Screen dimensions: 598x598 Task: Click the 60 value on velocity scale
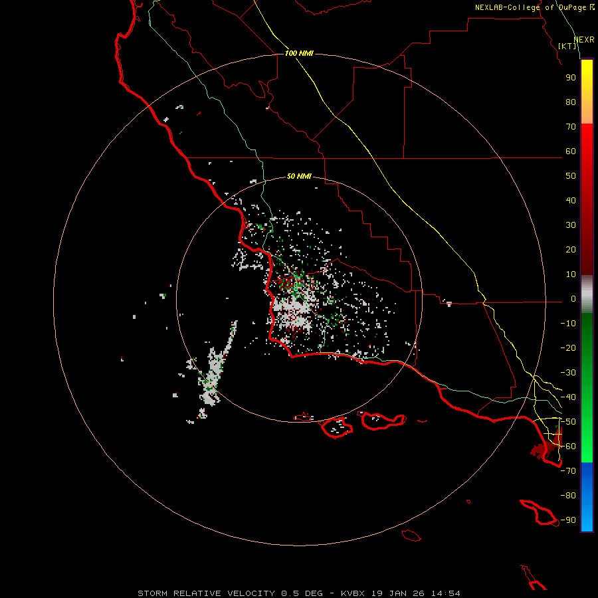[x=571, y=151]
